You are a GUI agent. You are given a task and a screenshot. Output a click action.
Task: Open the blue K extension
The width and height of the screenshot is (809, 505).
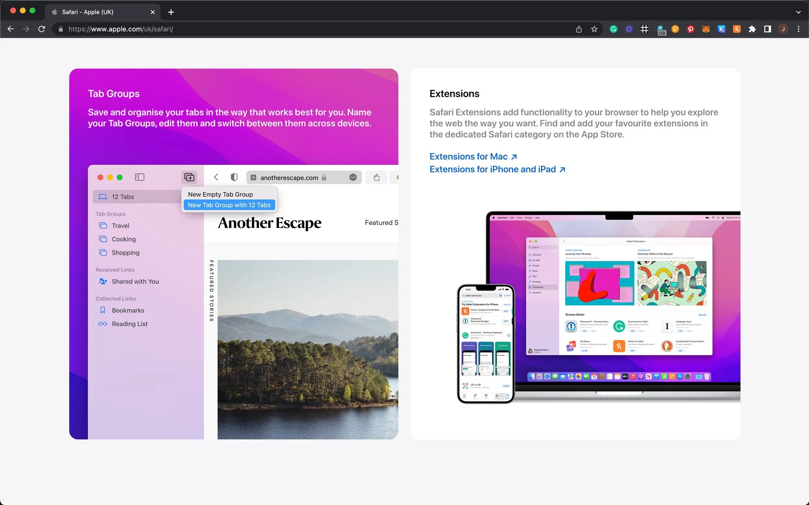click(x=721, y=29)
